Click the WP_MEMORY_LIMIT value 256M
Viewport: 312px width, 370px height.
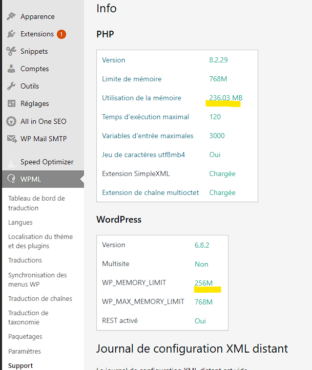[203, 283]
